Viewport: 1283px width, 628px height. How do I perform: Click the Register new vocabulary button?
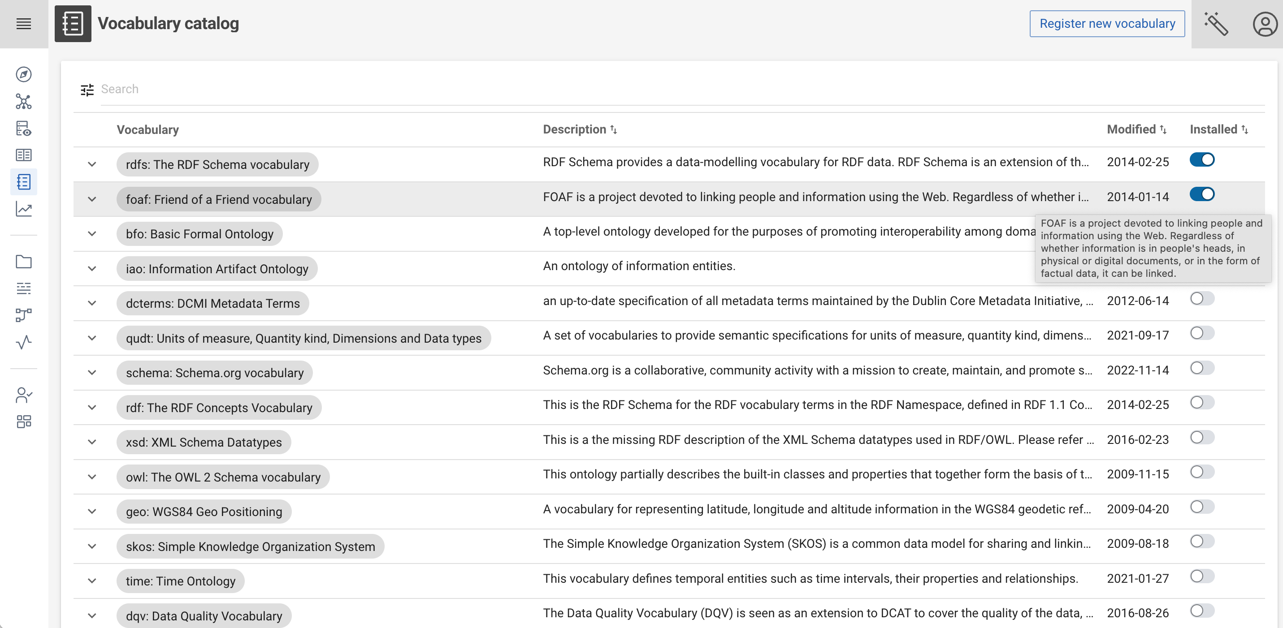[x=1107, y=23]
